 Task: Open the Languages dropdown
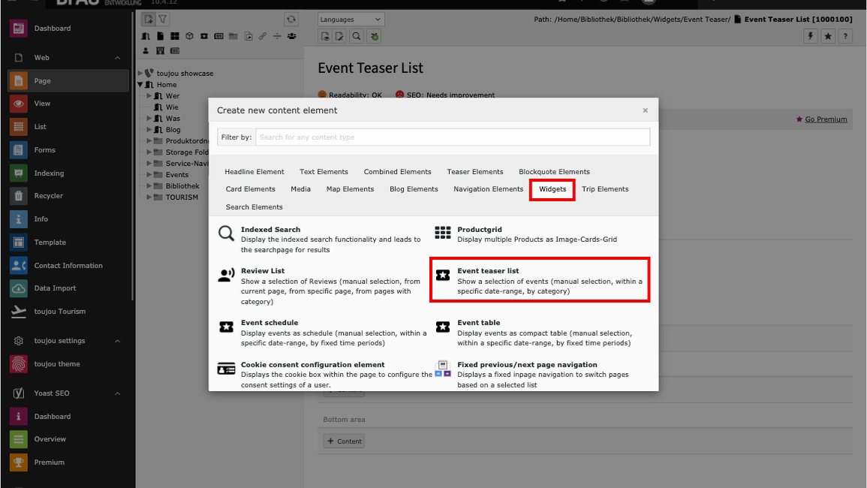(351, 20)
